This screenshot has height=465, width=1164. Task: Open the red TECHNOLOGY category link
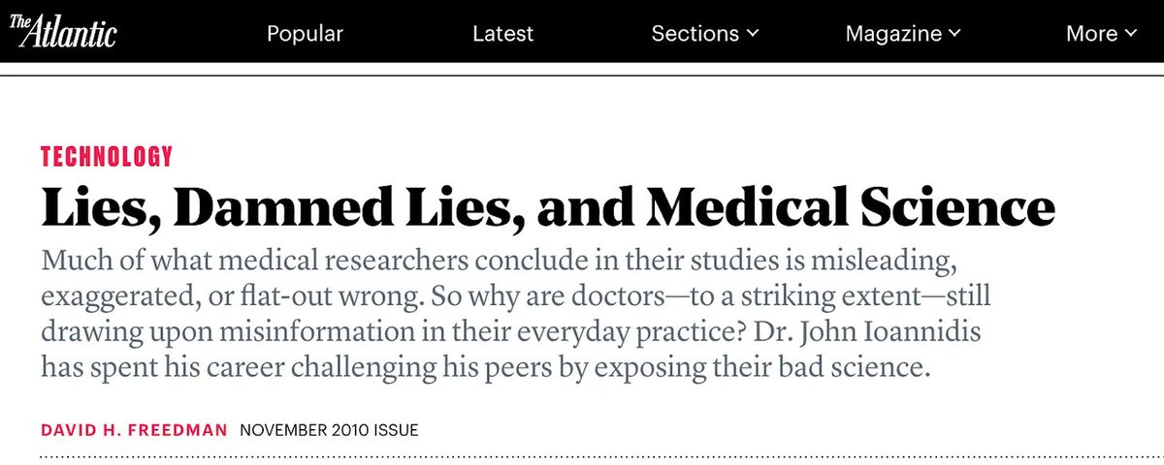tap(107, 156)
